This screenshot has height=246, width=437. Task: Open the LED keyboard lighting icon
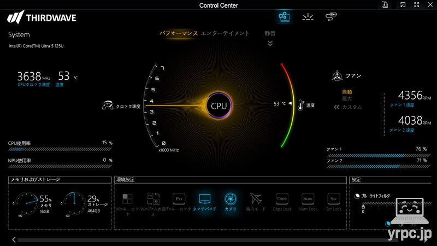tap(308, 17)
